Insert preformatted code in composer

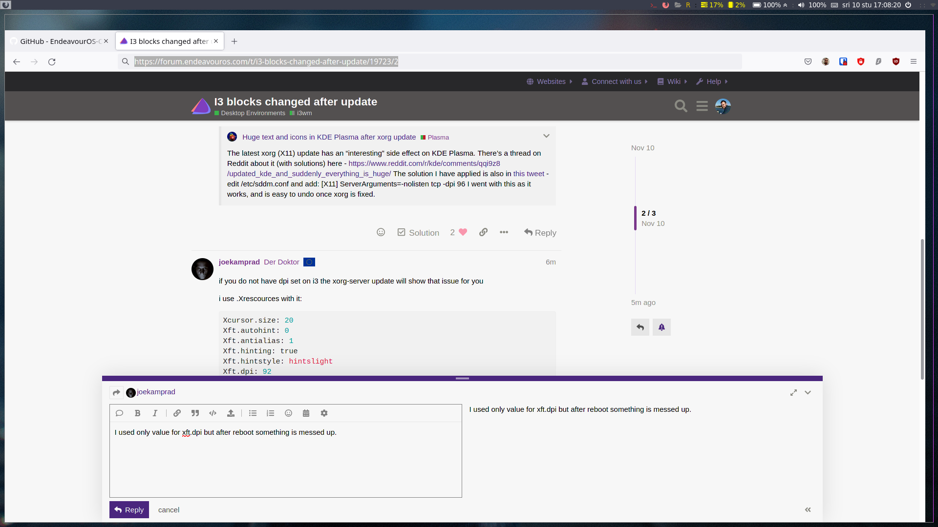[x=213, y=413]
